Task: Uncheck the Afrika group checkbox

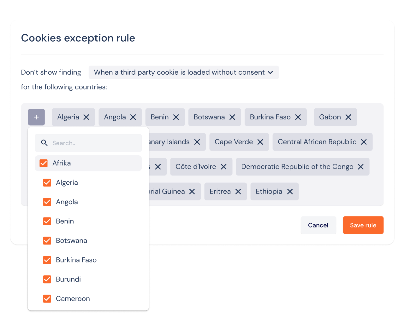Action: click(x=44, y=163)
